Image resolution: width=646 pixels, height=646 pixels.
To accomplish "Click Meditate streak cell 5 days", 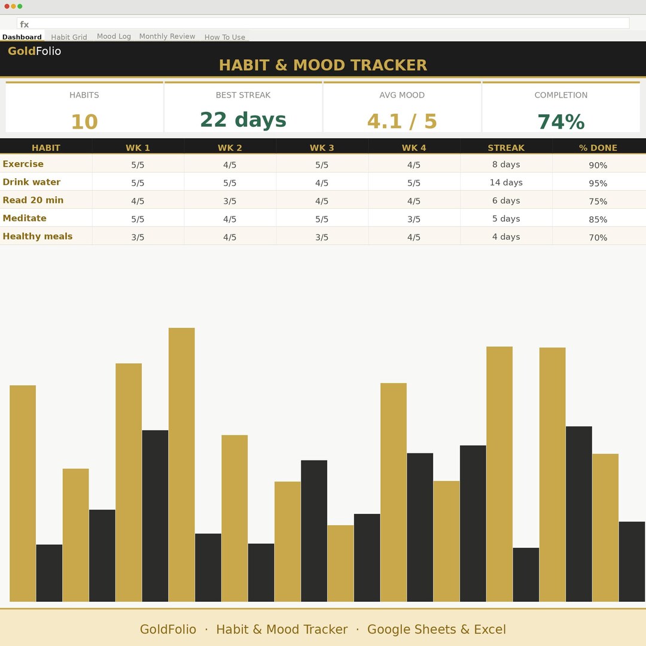I will (x=506, y=218).
